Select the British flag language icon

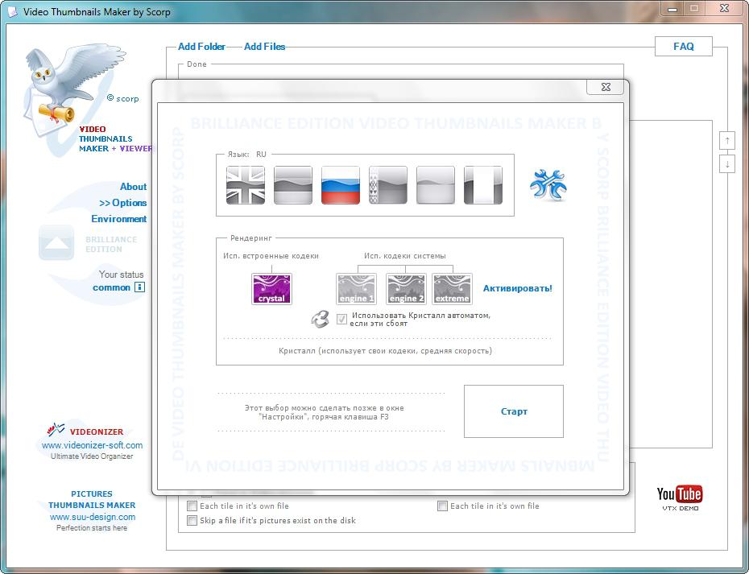[x=246, y=185]
